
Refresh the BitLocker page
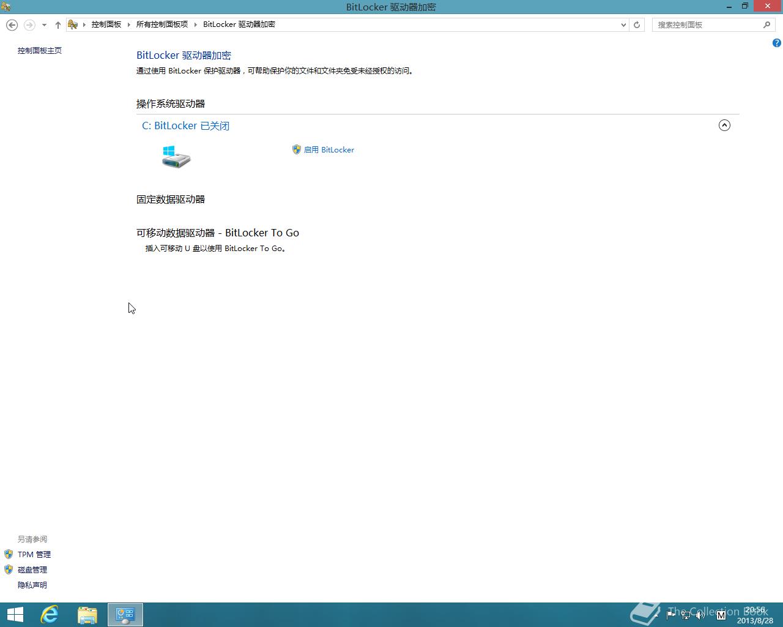pos(637,25)
